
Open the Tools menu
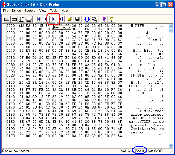[x=54, y=11]
